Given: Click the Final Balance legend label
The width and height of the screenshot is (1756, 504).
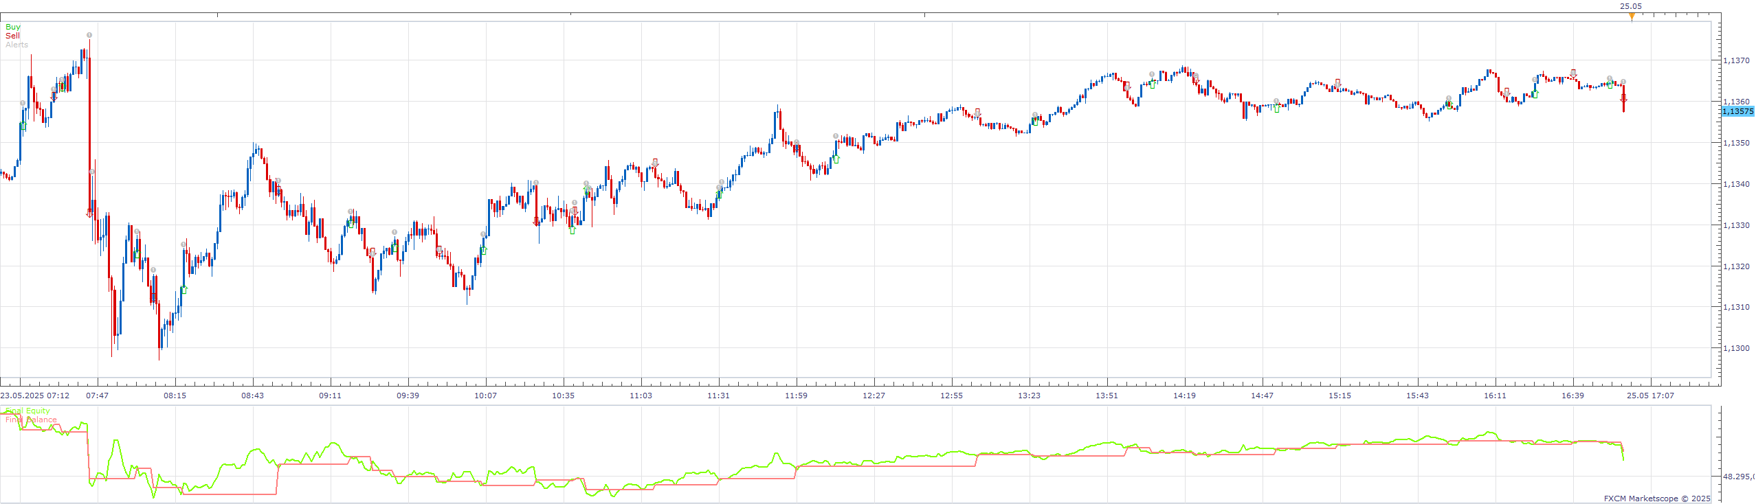Looking at the screenshot, I should tap(31, 420).
